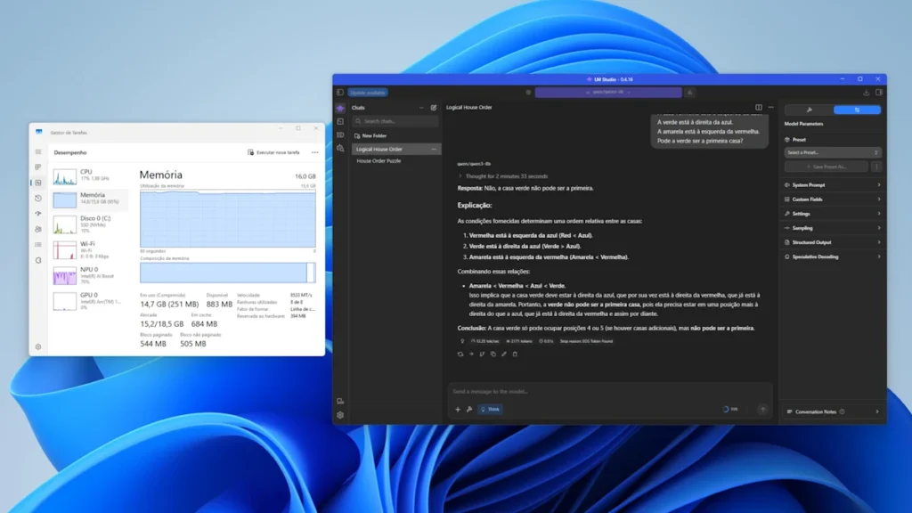Select the NPU 0 performance entry
The image size is (912, 513).
pyautogui.click(x=89, y=275)
